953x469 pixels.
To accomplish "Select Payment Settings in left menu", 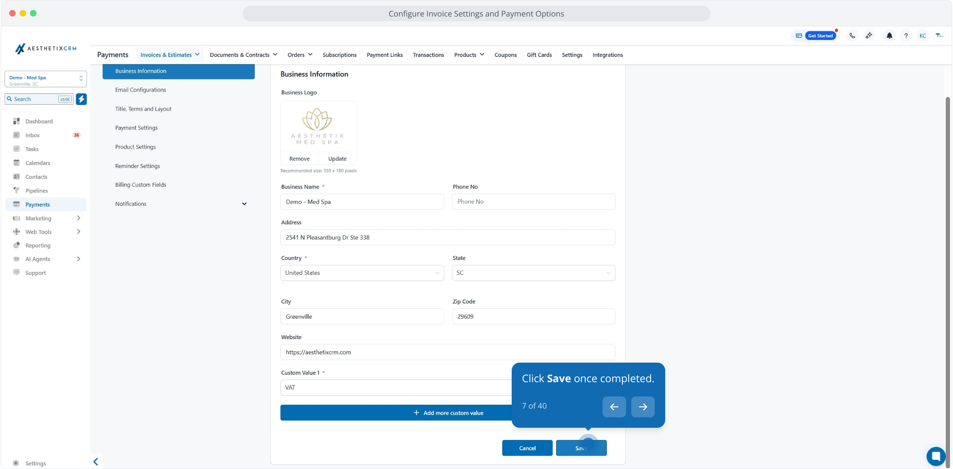I will pyautogui.click(x=137, y=128).
